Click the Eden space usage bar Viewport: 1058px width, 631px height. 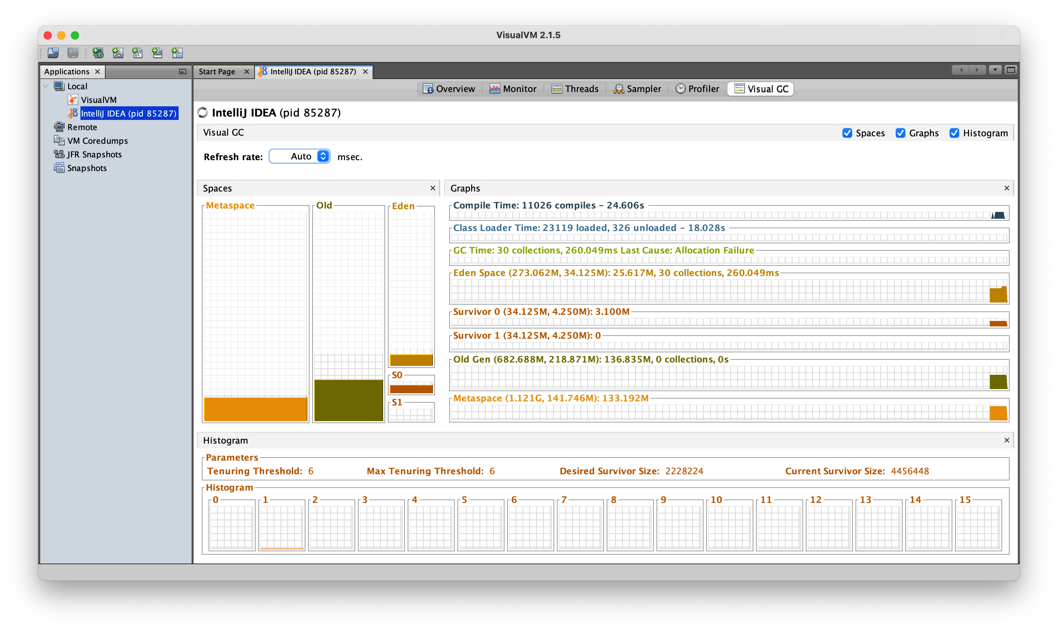click(x=411, y=360)
